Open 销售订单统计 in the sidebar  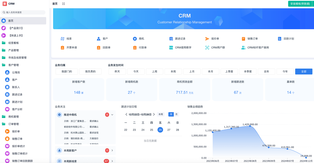click(23, 154)
